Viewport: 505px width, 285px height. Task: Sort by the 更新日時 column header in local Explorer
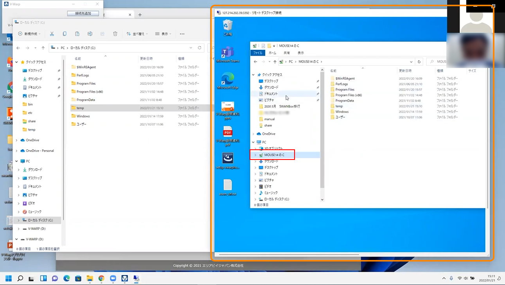click(146, 59)
